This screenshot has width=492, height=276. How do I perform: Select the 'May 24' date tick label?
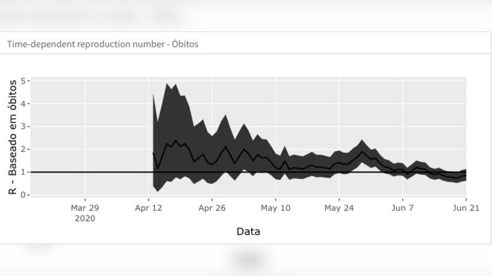[x=339, y=208]
